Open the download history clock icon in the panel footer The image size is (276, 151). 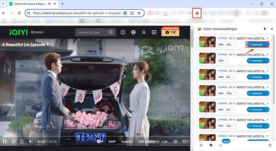[x=221, y=145]
